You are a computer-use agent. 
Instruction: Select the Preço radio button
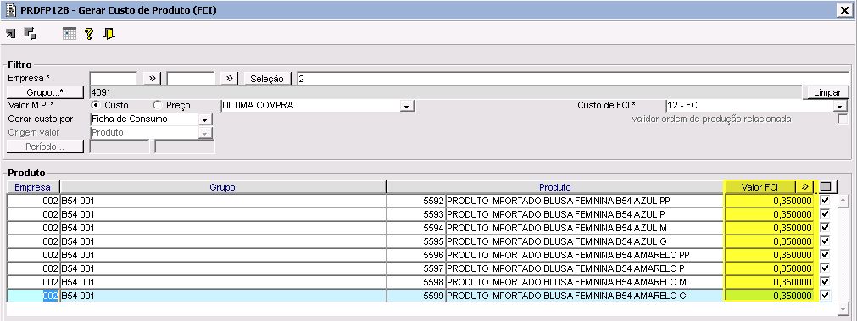pyautogui.click(x=158, y=105)
